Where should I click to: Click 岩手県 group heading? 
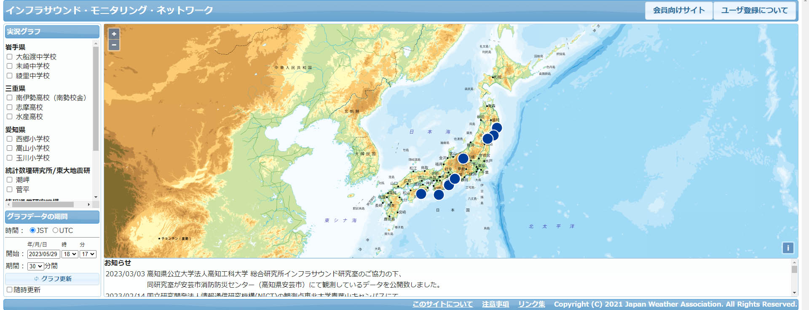pyautogui.click(x=15, y=47)
